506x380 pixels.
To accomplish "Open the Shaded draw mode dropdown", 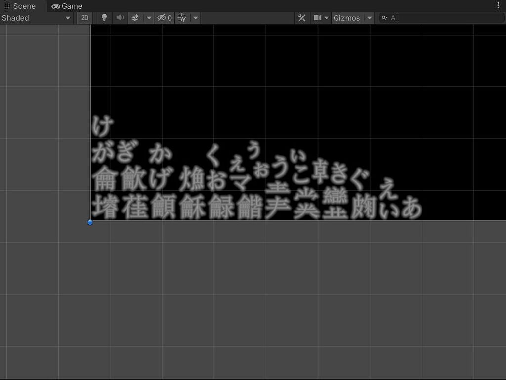I will [x=35, y=18].
